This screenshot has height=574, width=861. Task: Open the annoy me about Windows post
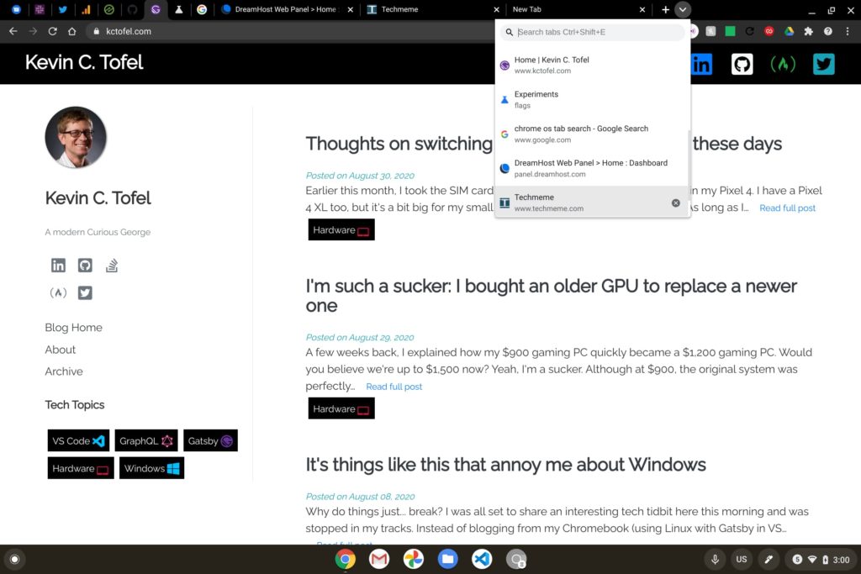click(x=505, y=465)
